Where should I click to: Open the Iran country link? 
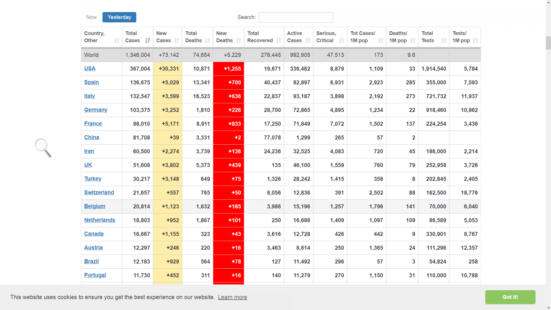(x=89, y=151)
